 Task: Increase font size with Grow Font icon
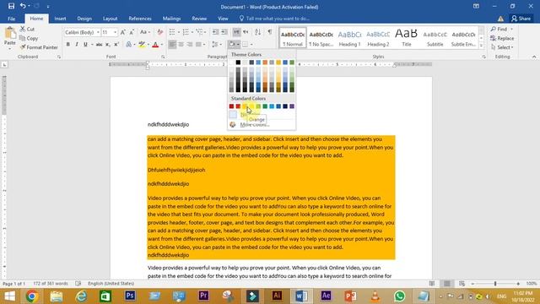pos(123,32)
